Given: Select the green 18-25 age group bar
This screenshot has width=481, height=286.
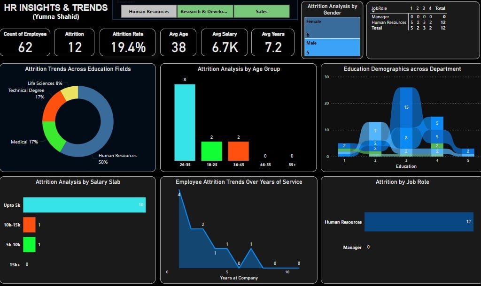Looking at the screenshot, I should pyautogui.click(x=212, y=151).
